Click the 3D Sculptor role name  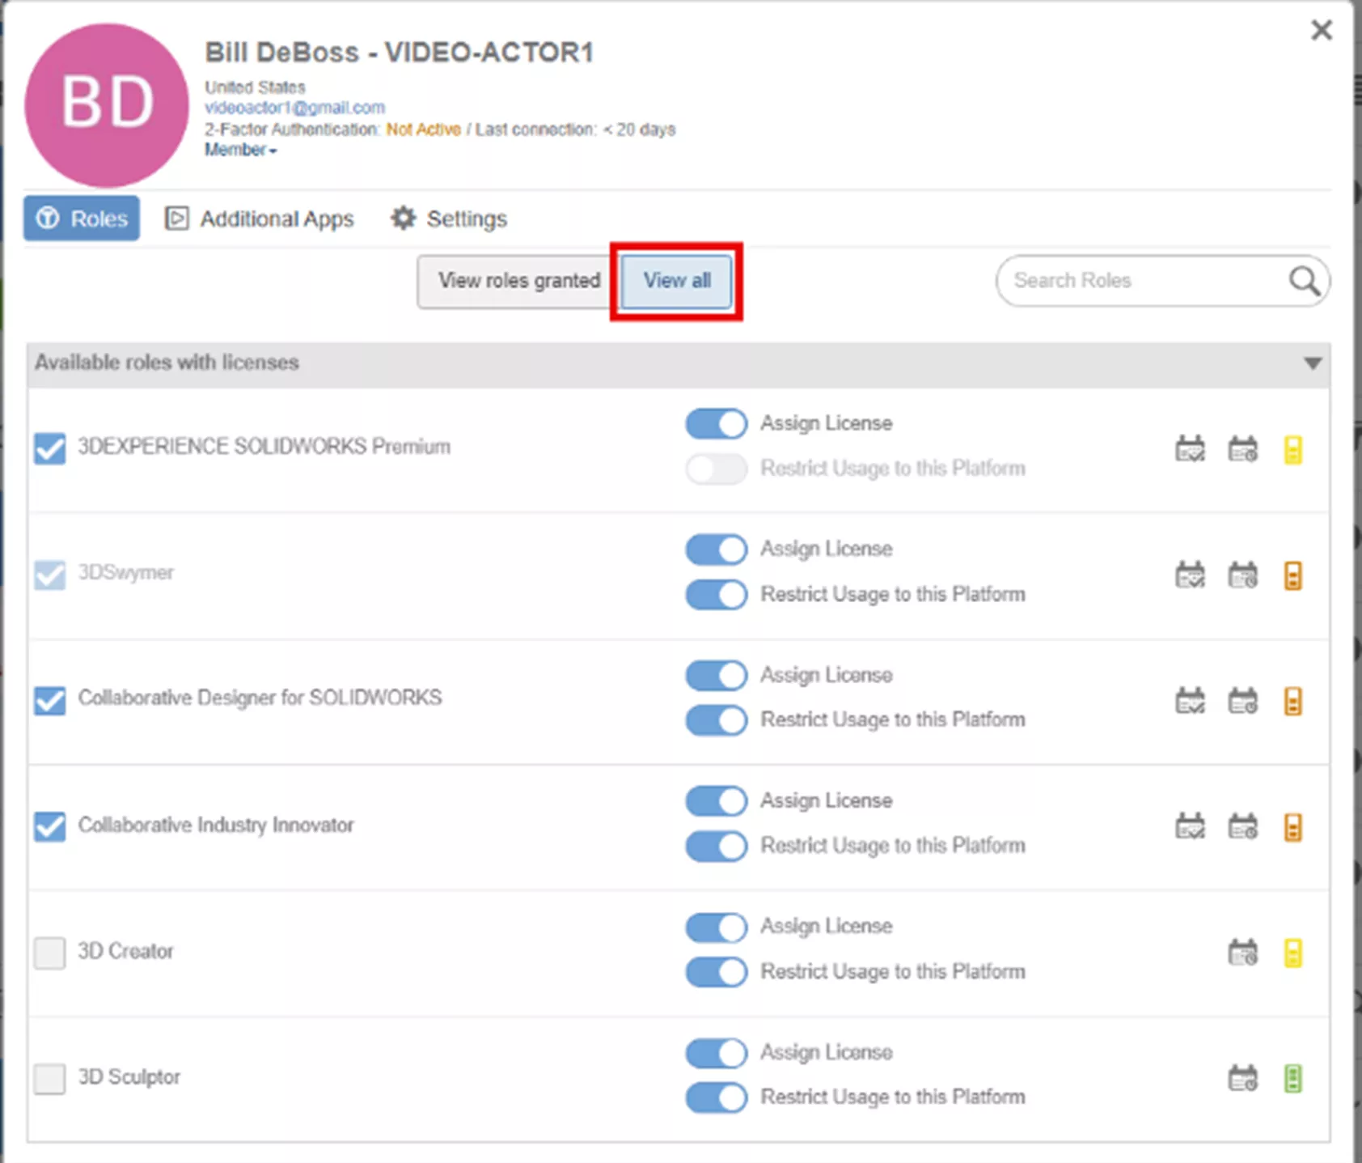point(129,1077)
